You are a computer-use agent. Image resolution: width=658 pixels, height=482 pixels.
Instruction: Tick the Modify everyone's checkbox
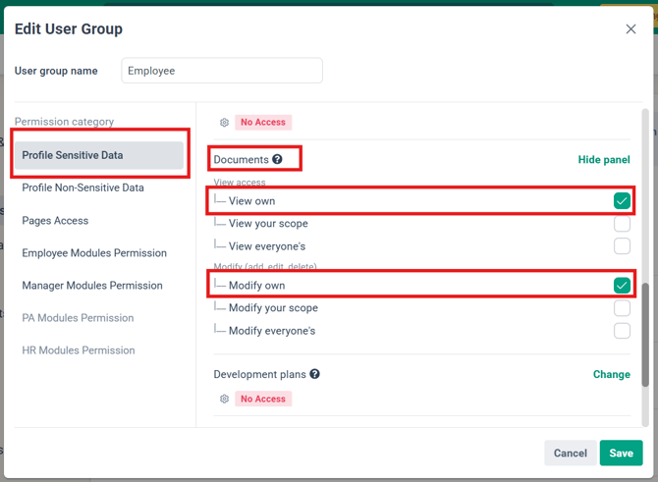coord(622,331)
